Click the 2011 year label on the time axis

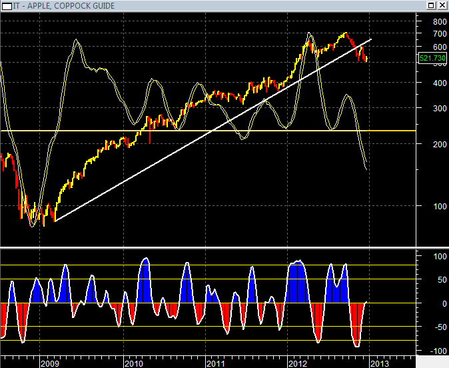tap(215, 363)
